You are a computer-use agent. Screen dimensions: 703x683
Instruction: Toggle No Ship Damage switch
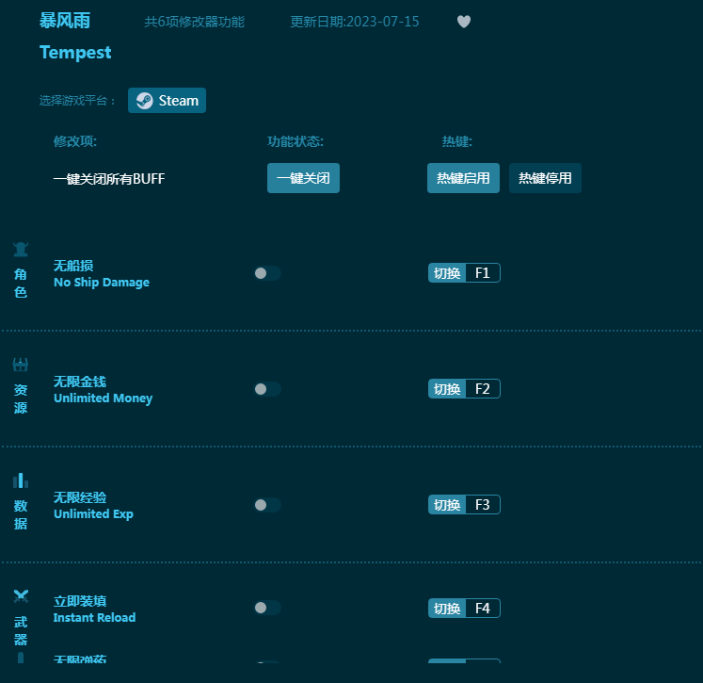(266, 273)
